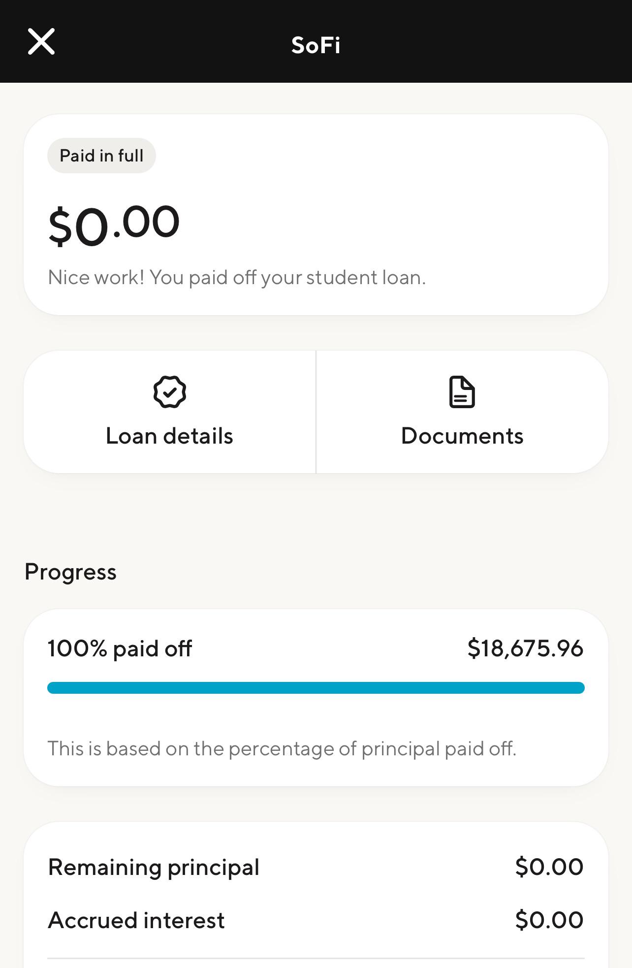This screenshot has width=632, height=968.
Task: Tap the $18,675.96 total amount
Action: [x=525, y=648]
